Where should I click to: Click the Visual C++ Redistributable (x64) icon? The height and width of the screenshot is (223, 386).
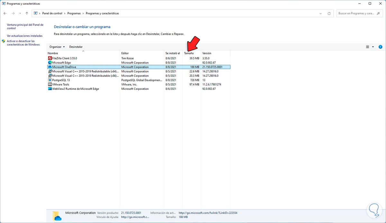(50, 71)
